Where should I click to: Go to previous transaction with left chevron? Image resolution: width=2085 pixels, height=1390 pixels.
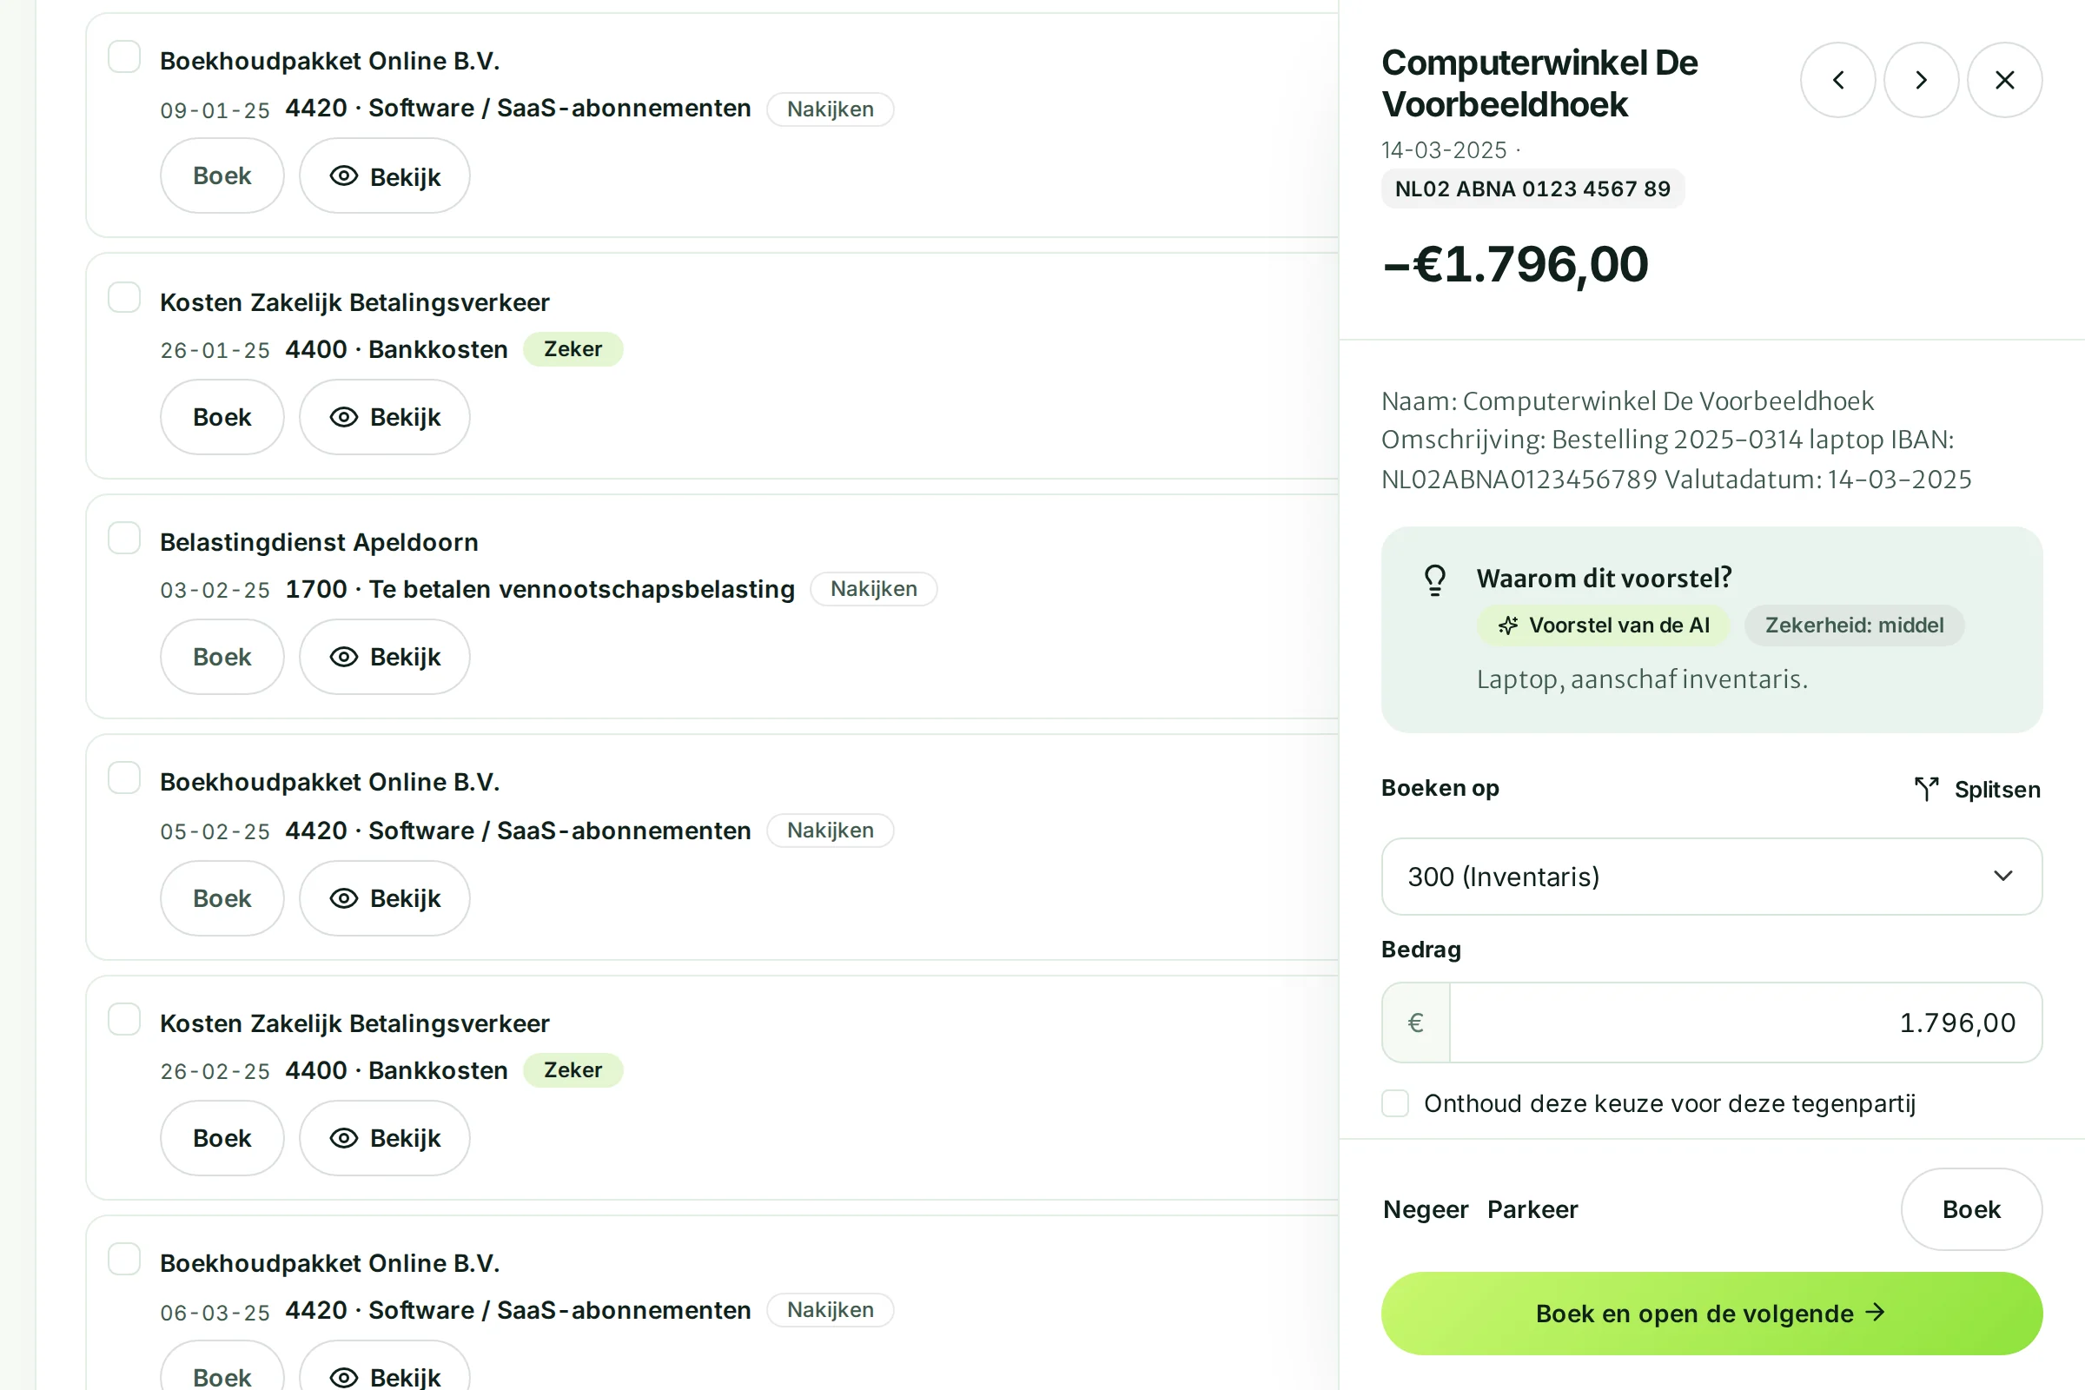point(1837,80)
